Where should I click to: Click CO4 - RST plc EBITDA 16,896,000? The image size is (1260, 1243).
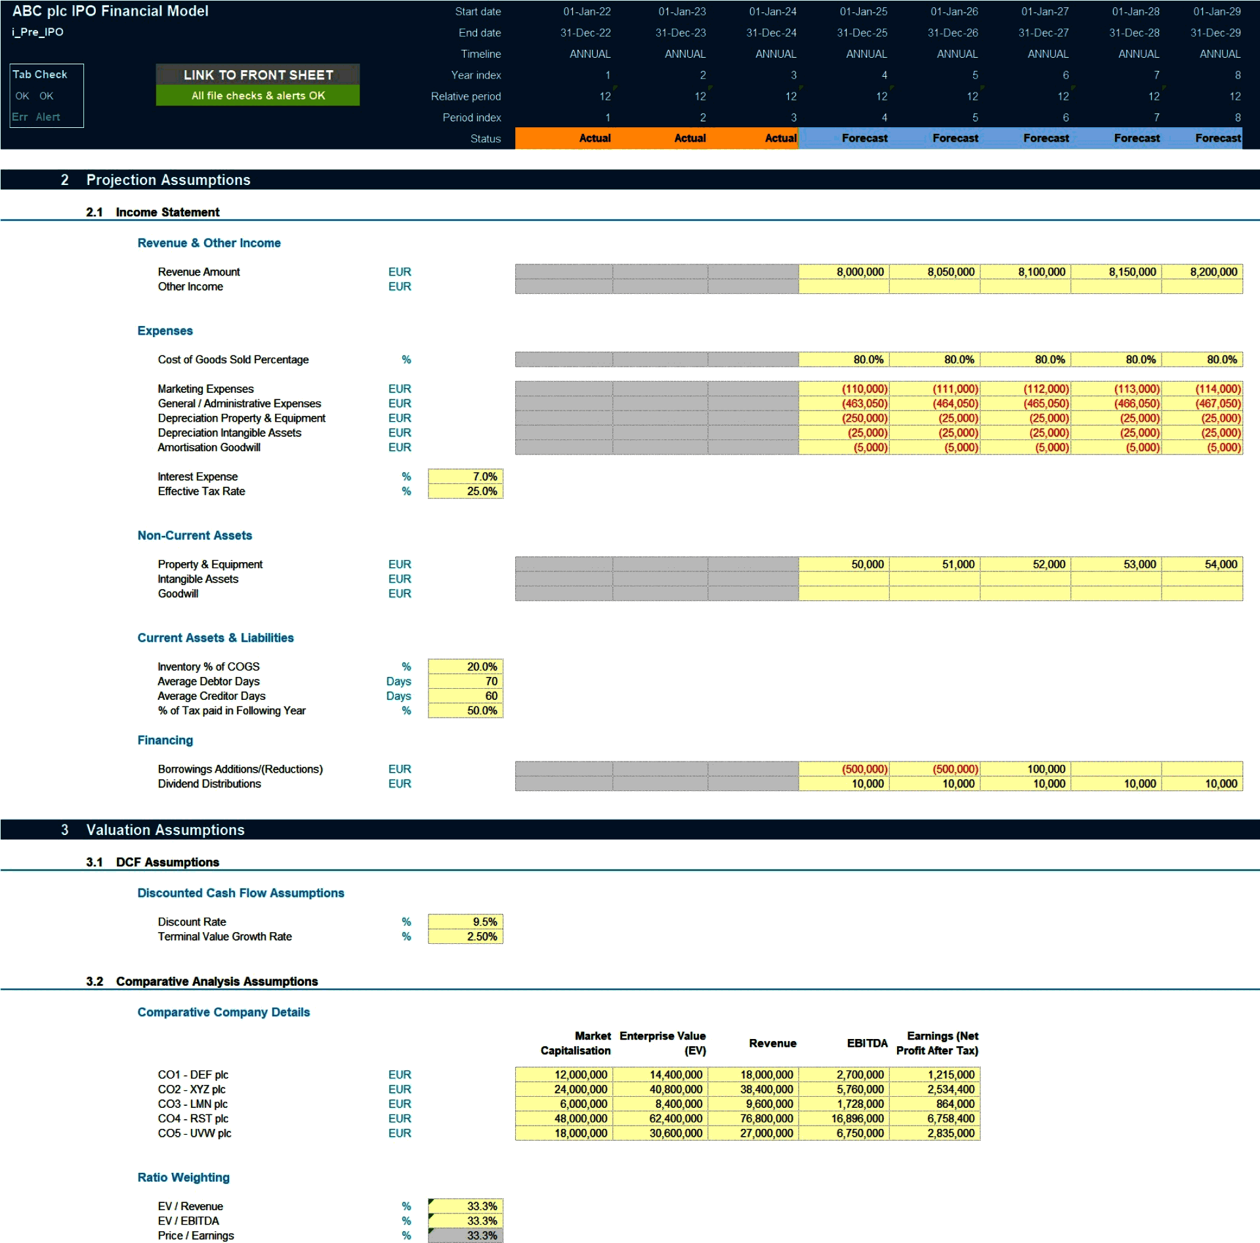(x=844, y=1119)
